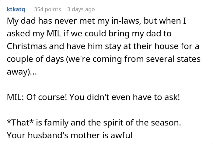Click the 354 points score label
Viewport: 213px width, 144px height.
tap(47, 9)
